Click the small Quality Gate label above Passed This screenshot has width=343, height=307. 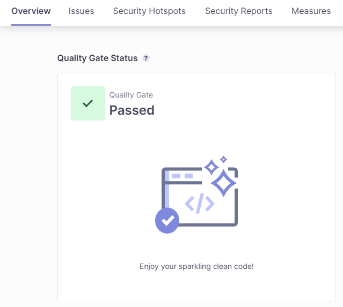tap(131, 95)
